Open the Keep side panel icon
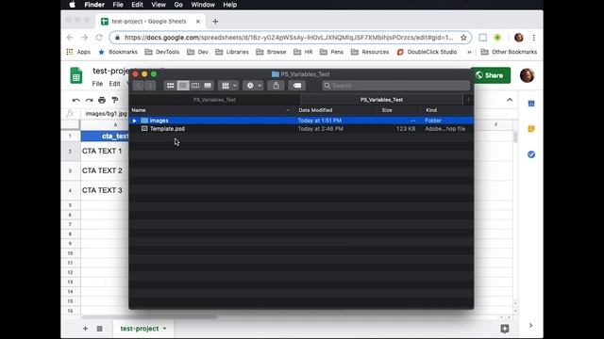The width and height of the screenshot is (604, 339). [x=531, y=129]
